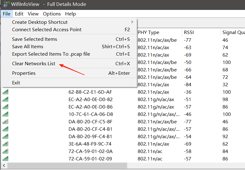Choose Create Desktop Shortcut menu entry
245x170 pixels.
pyautogui.click(x=69, y=22)
